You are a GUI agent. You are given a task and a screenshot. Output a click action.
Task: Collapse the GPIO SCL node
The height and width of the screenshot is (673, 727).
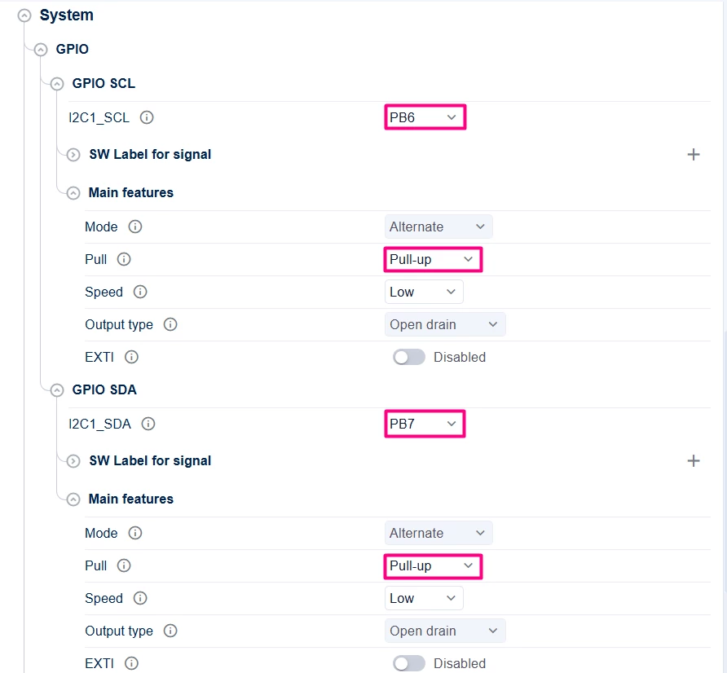tap(57, 84)
